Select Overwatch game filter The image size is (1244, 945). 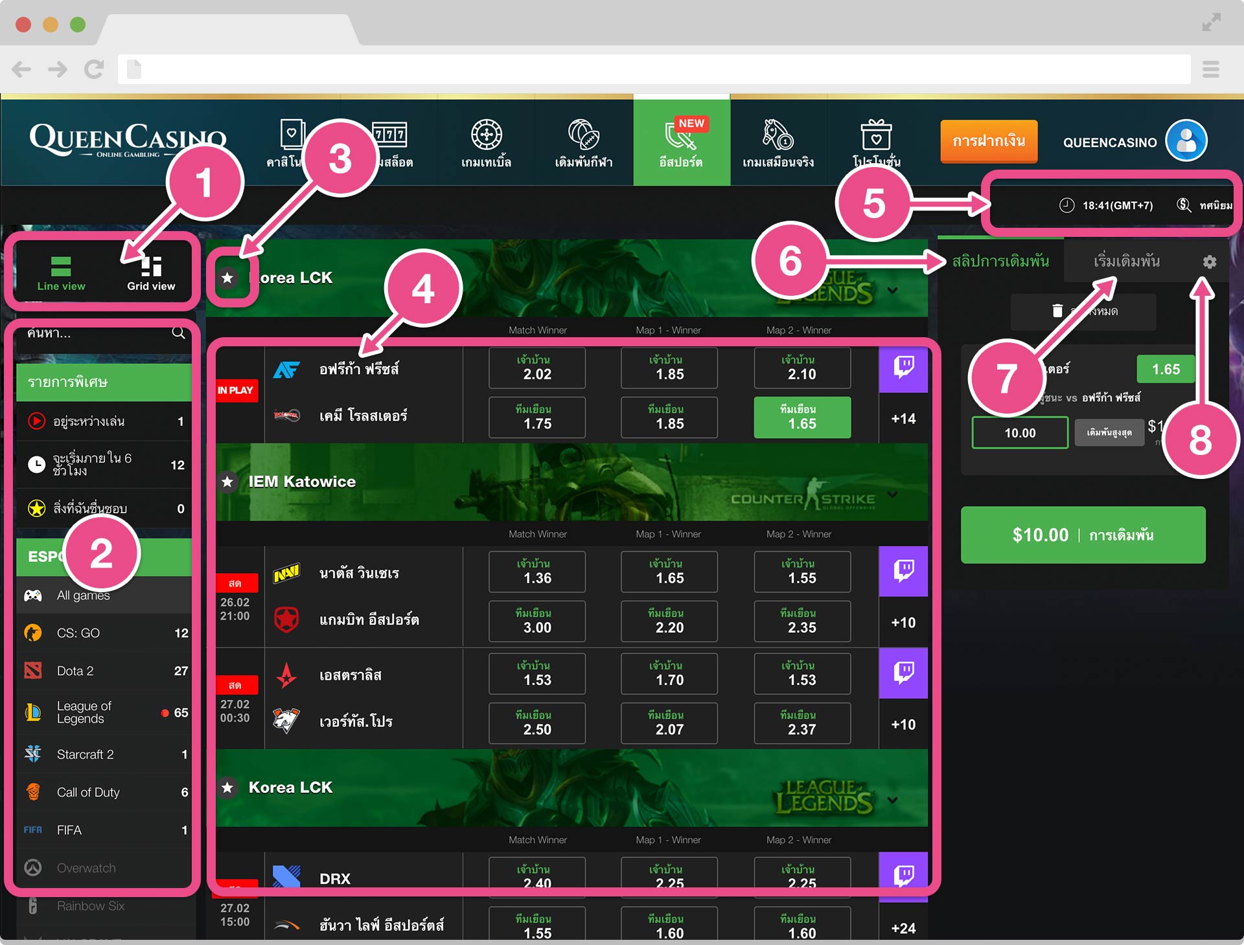pyautogui.click(x=104, y=868)
